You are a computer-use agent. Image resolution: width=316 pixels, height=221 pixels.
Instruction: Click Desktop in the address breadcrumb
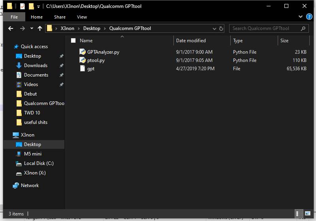click(92, 28)
